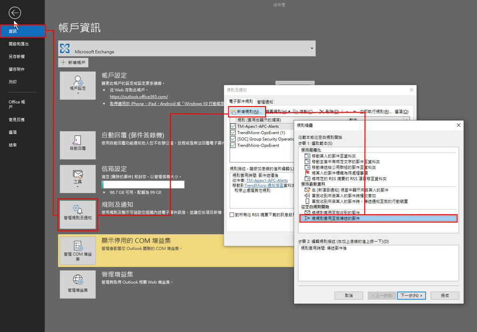Viewport: 477px width, 332px height.
Task: Click 選項(O) in rules dialog
Action: pyautogui.click(x=401, y=112)
